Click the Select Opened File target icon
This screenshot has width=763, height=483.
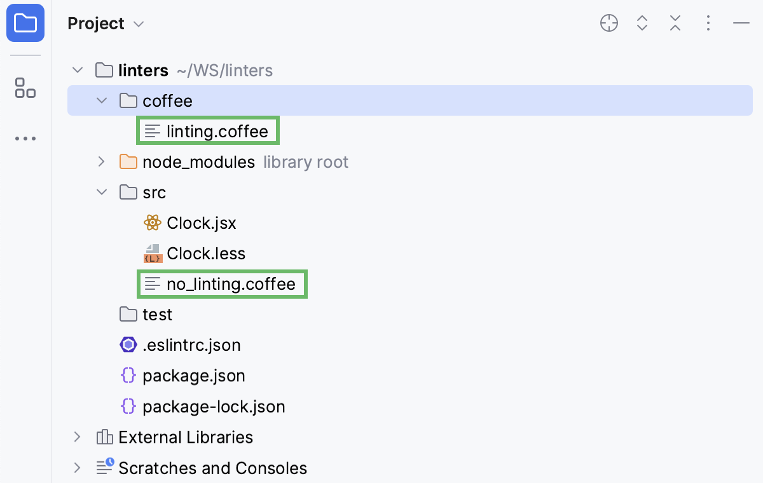pos(608,23)
